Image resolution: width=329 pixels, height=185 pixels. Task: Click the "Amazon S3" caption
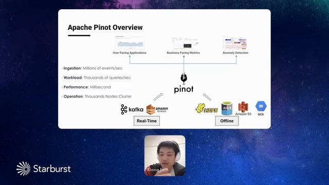243,114
